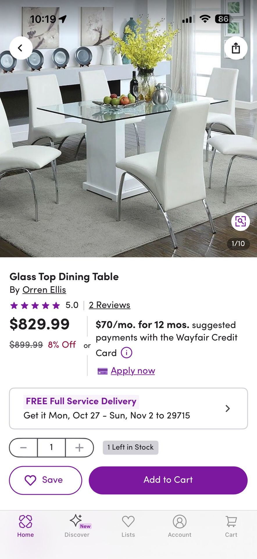Screen dimensions: 257x559
Task: Increase quantity with plus button
Action: (79, 447)
